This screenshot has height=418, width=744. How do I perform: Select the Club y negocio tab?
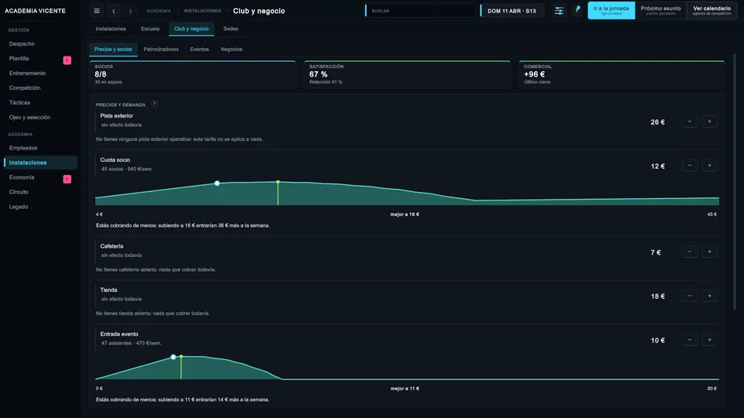tap(191, 29)
